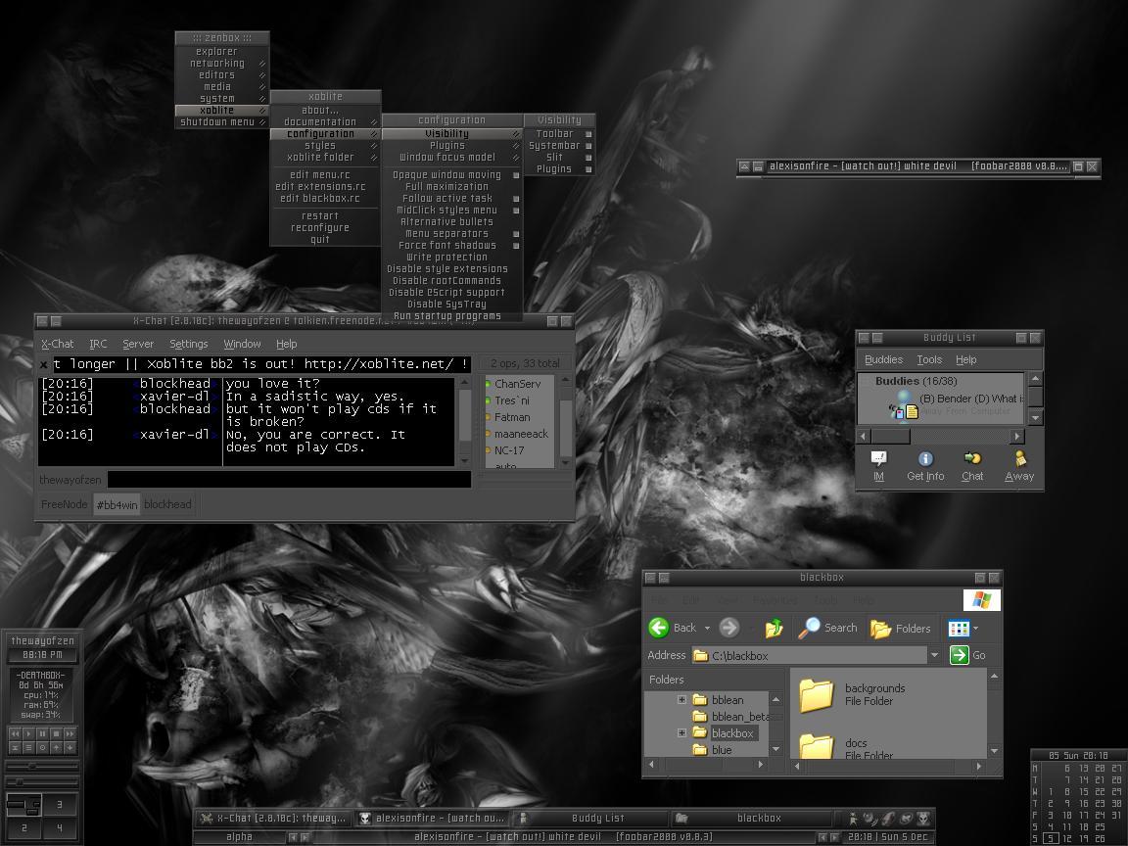Click the blackbox taskbar button
1128x846 pixels.
coord(750,818)
